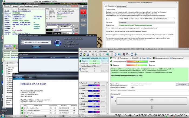The height and width of the screenshot is (118, 189).
Task: Click the floppy save icon in state graph
Action: (x=112, y=97)
